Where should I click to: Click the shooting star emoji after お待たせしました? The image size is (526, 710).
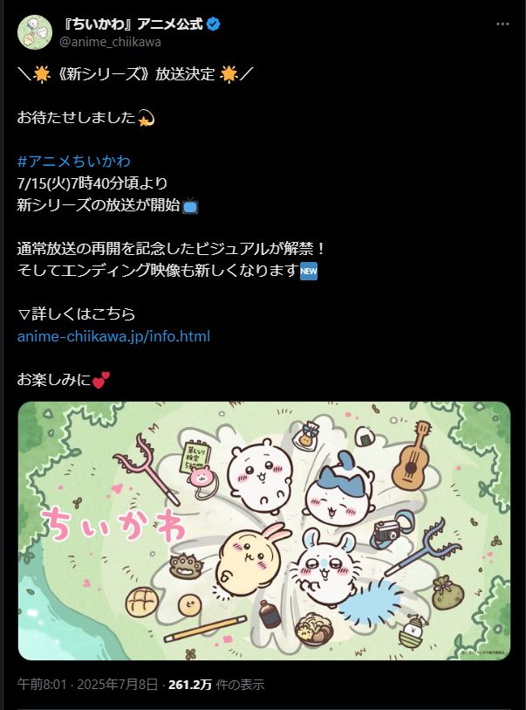click(x=146, y=118)
